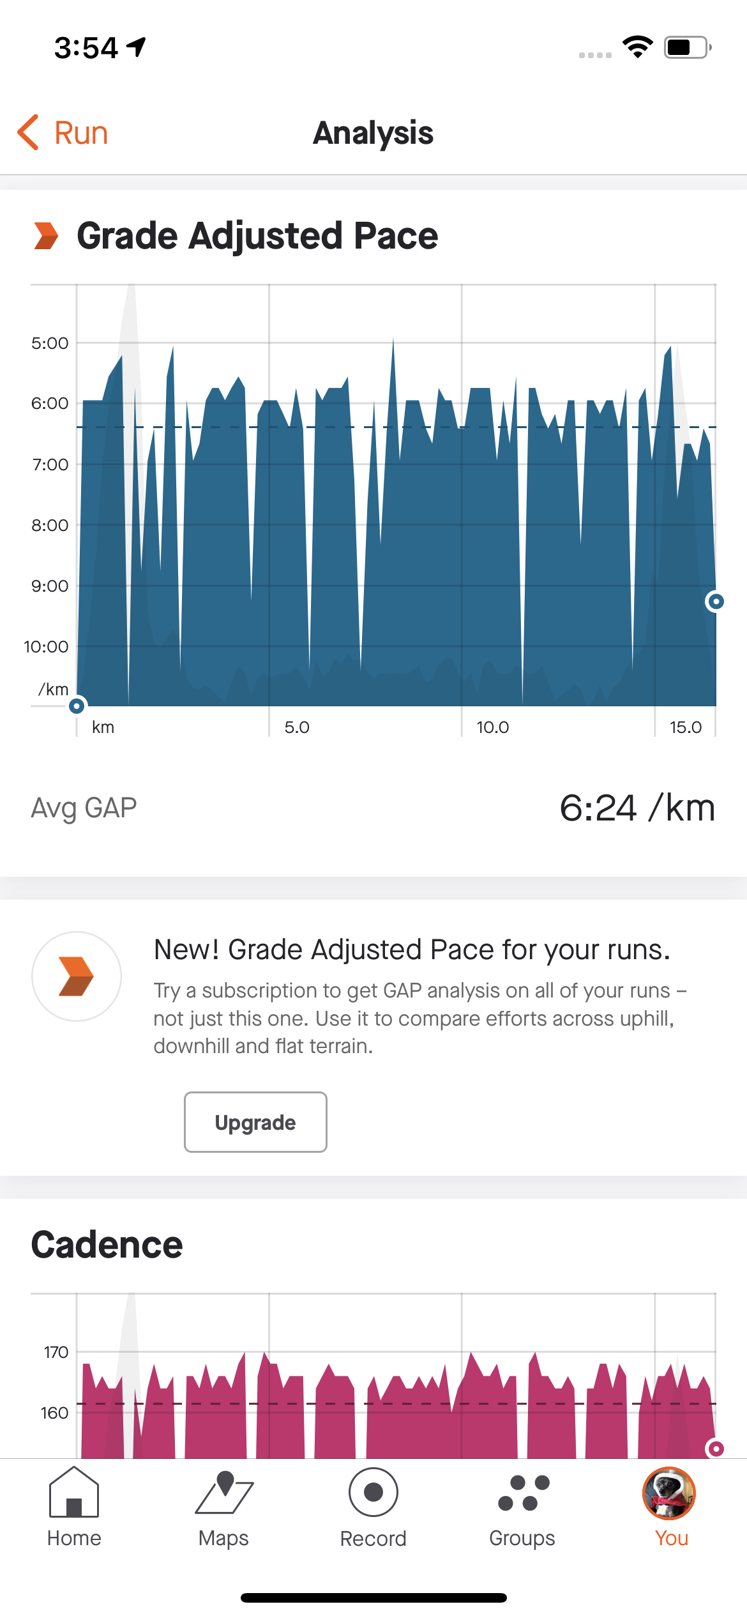Tap the Cadence chart end marker
The height and width of the screenshot is (1618, 747).
coord(716,1449)
